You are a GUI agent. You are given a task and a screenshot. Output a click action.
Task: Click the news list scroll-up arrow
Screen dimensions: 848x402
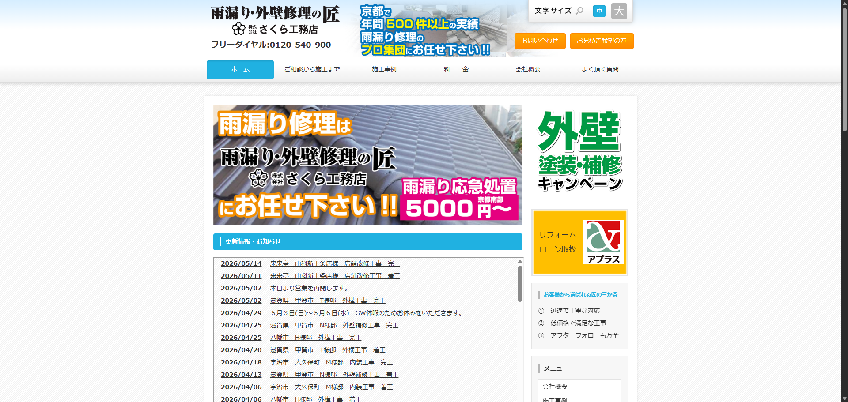520,262
